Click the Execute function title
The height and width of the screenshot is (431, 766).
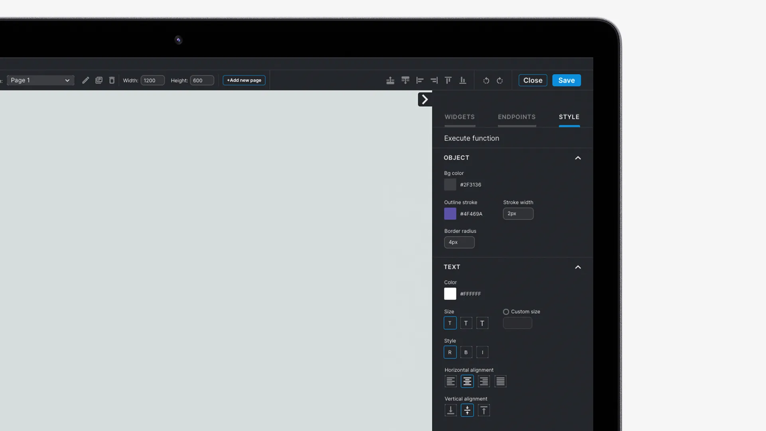point(472,138)
